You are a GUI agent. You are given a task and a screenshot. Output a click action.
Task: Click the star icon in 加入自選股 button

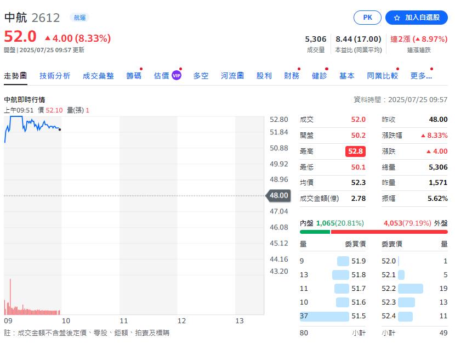[397, 18]
